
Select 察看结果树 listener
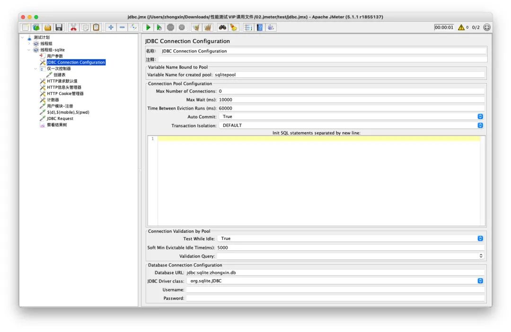click(x=57, y=125)
